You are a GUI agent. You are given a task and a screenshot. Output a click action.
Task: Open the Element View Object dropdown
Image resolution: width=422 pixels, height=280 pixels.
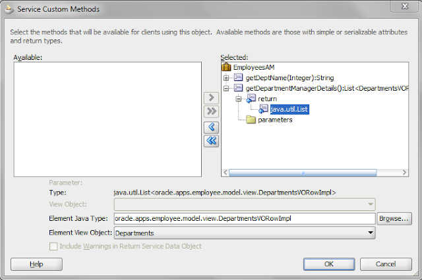(371, 233)
